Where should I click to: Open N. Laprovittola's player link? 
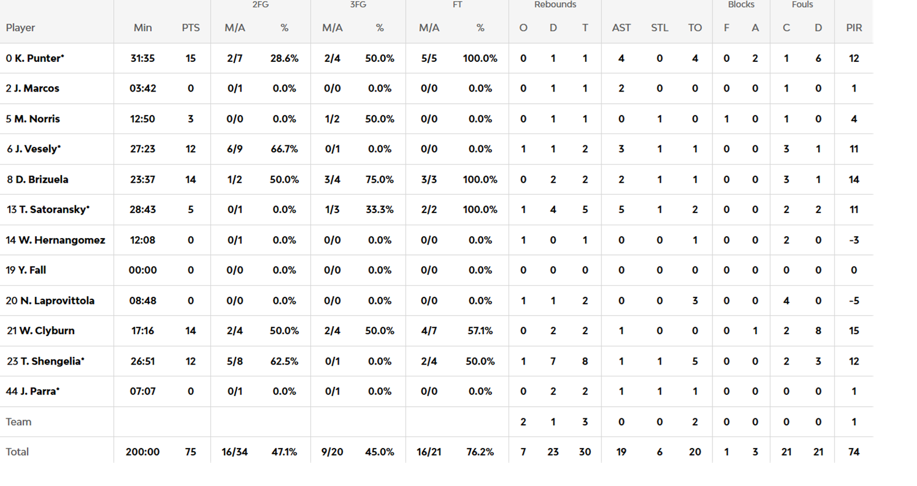[57, 300]
